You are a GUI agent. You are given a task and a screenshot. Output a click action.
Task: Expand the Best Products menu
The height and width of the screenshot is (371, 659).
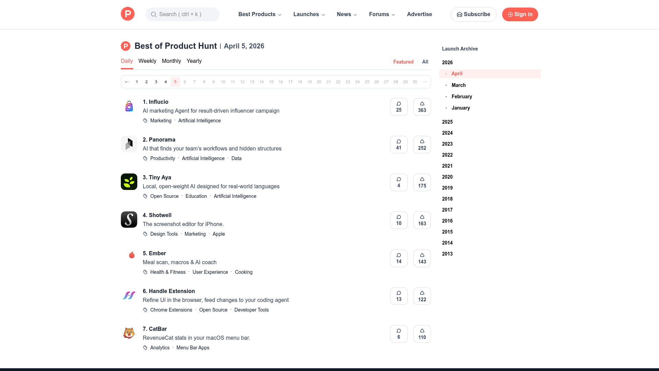coord(260,14)
